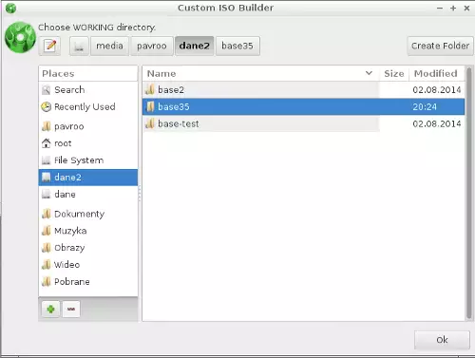Click folder icon of base35 row

(x=150, y=106)
